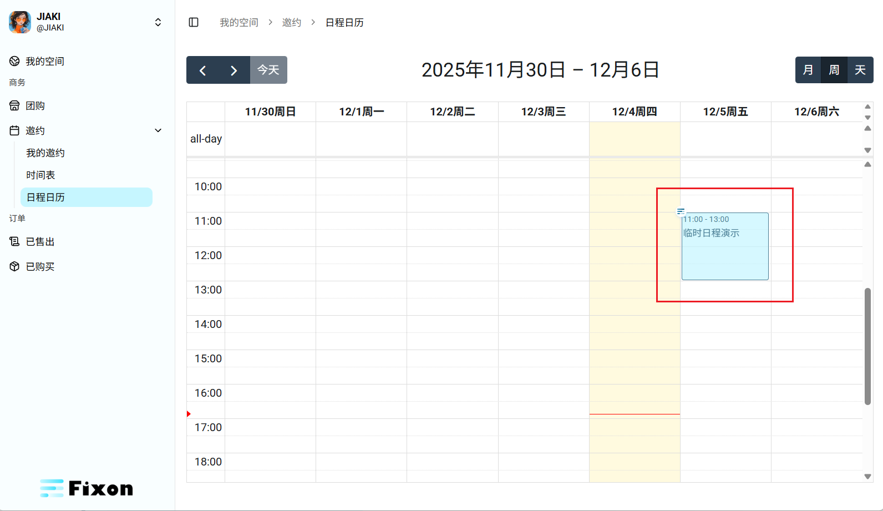Screen dimensions: 883x511
Task: Switch calendar to 月 view
Action: click(x=808, y=70)
